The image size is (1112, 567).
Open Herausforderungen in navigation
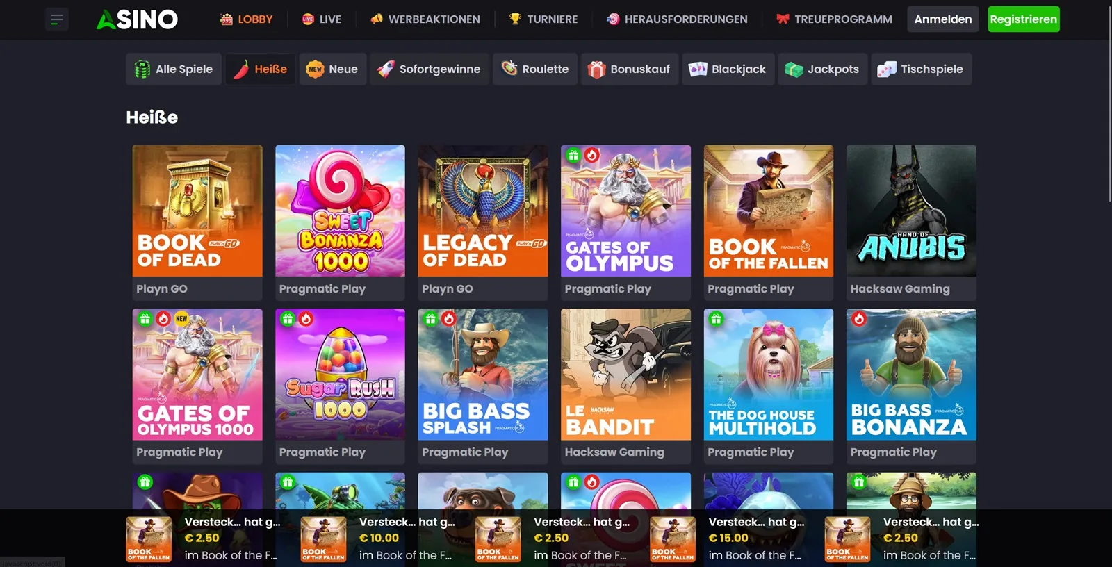pos(677,19)
